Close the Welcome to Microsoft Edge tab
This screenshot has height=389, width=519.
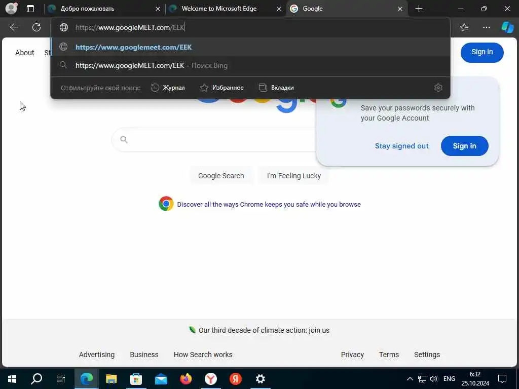pos(279,9)
